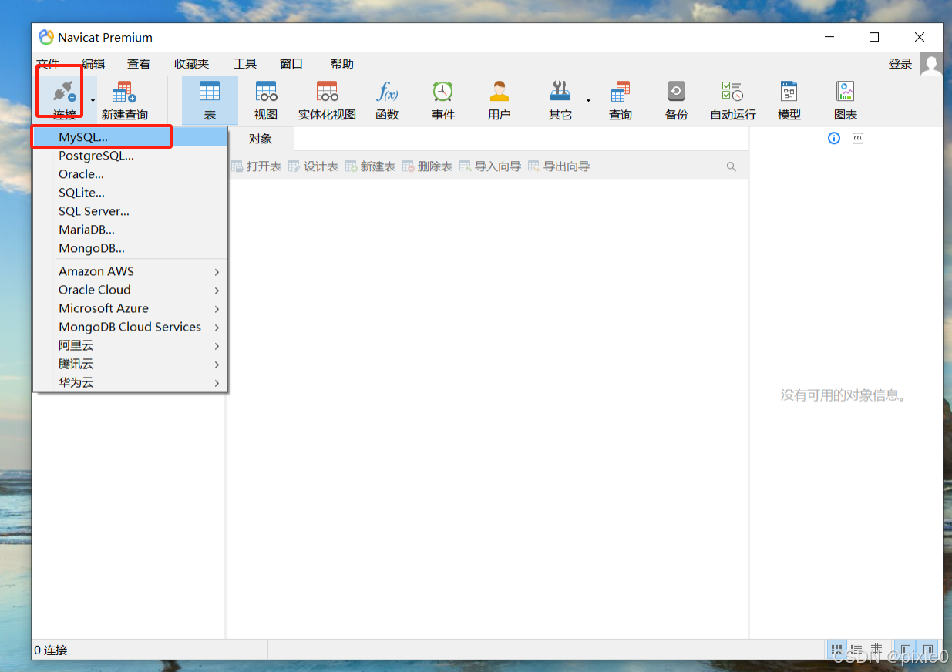Open the 连接 dropdown arrow
Image resolution: width=952 pixels, height=672 pixels.
coord(93,100)
